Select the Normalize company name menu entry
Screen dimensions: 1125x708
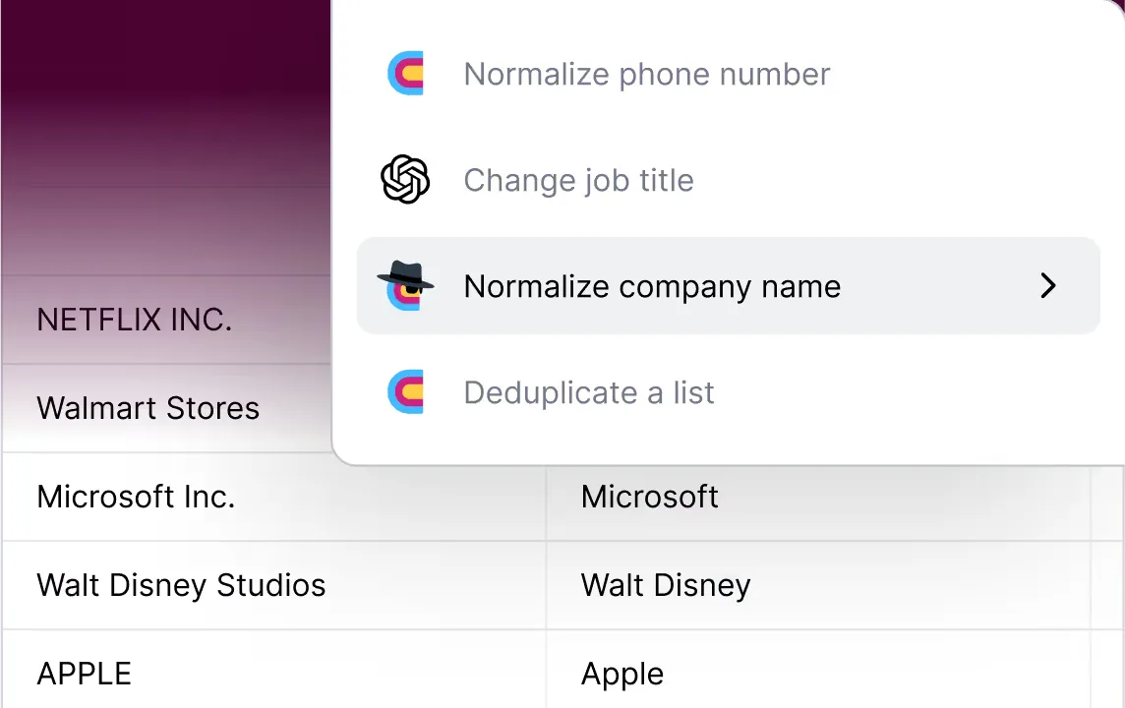(x=652, y=287)
